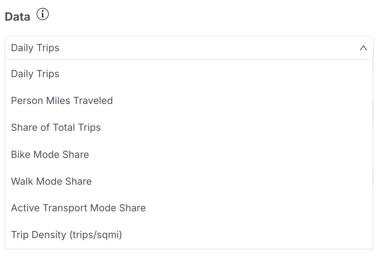Image resolution: width=380 pixels, height=256 pixels.
Task: Pick the Bike Mode Share option
Action: [x=50, y=155]
